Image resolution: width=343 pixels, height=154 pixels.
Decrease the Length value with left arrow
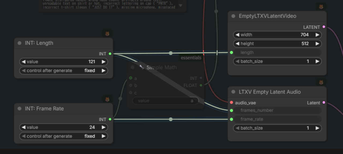[24, 62]
